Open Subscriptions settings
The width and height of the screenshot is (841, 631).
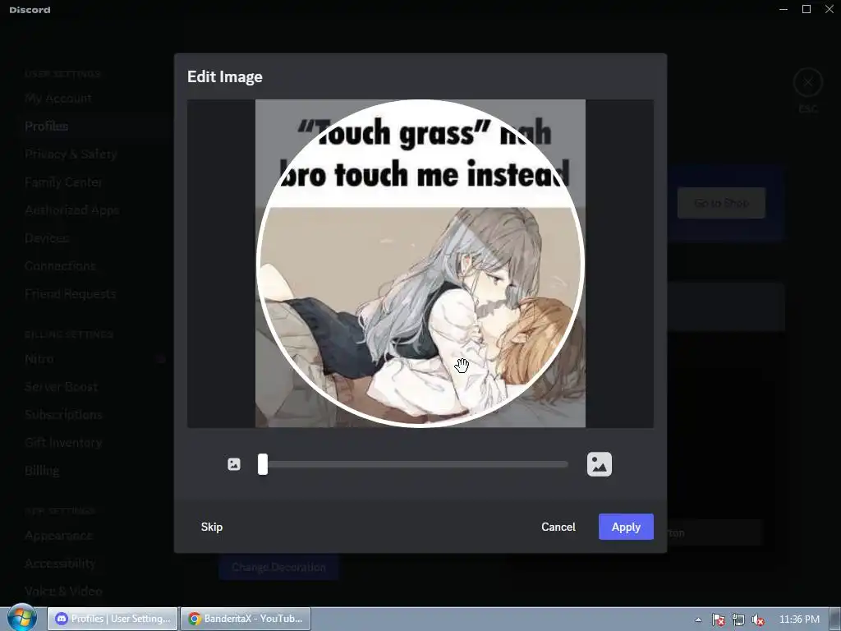pos(63,414)
